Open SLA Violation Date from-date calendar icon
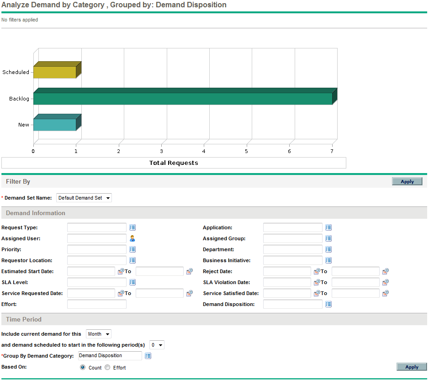 (317, 282)
